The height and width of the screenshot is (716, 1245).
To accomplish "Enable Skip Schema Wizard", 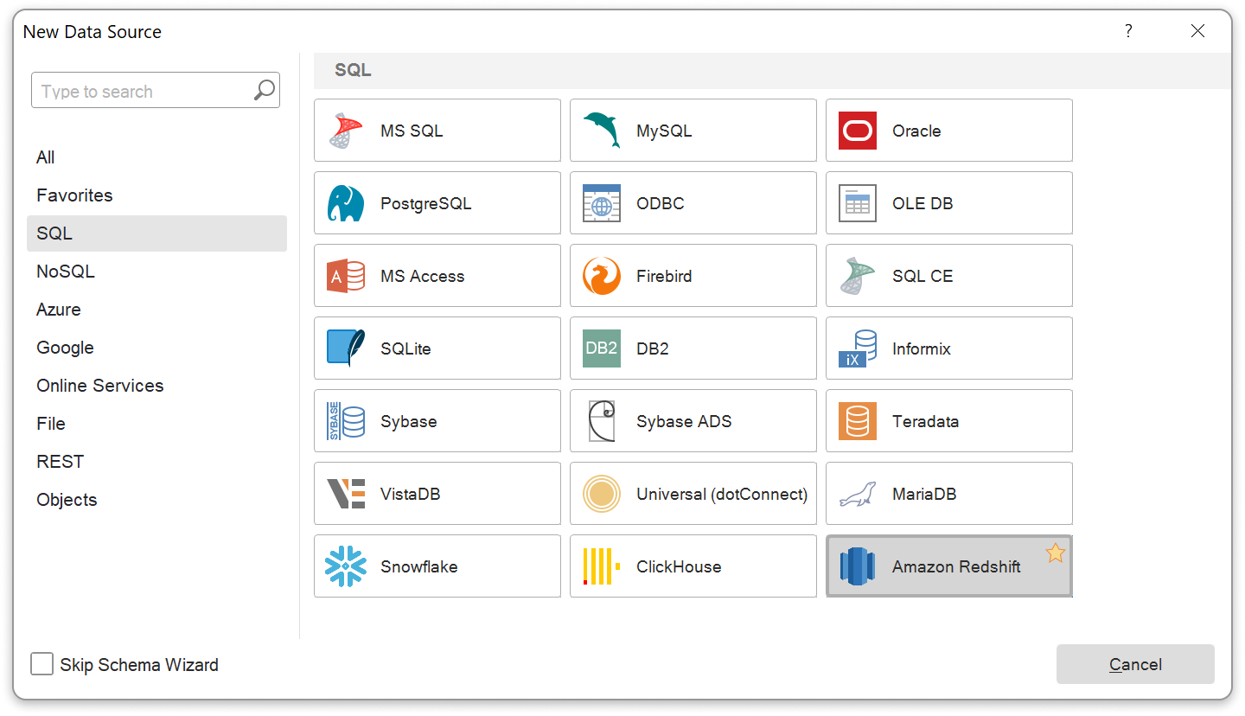I will point(41,663).
